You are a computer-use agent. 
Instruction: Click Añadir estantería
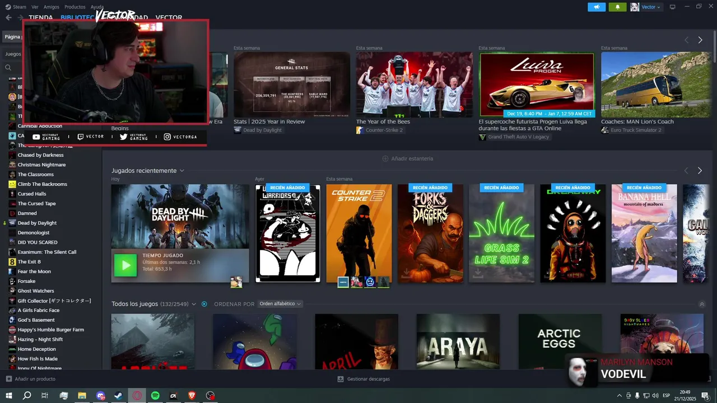(407, 158)
